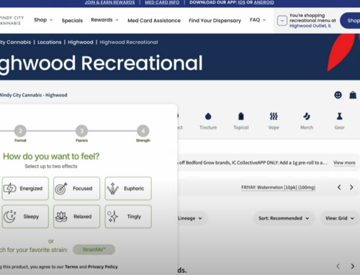Click the StrainMe button
Screen dimensions: 360x275
pyautogui.click(x=94, y=250)
